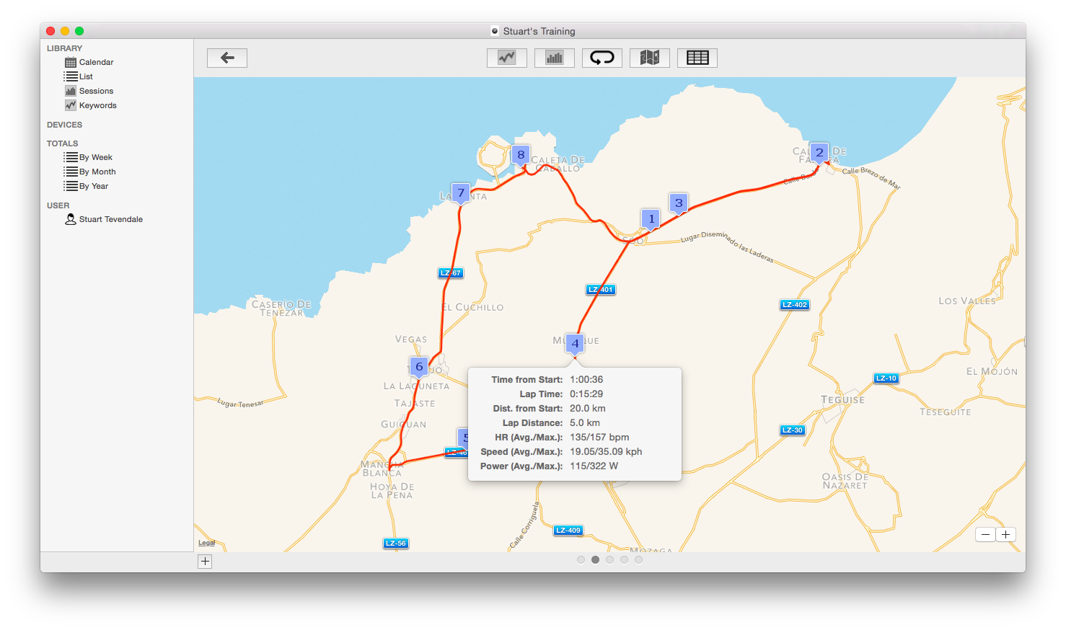Select the lap loop view
The width and height of the screenshot is (1066, 630).
click(x=602, y=58)
